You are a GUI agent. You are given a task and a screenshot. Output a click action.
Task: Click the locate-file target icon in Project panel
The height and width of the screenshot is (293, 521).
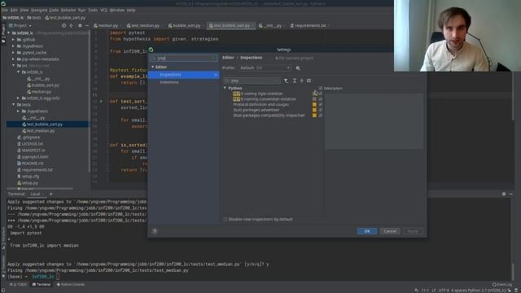[63, 25]
